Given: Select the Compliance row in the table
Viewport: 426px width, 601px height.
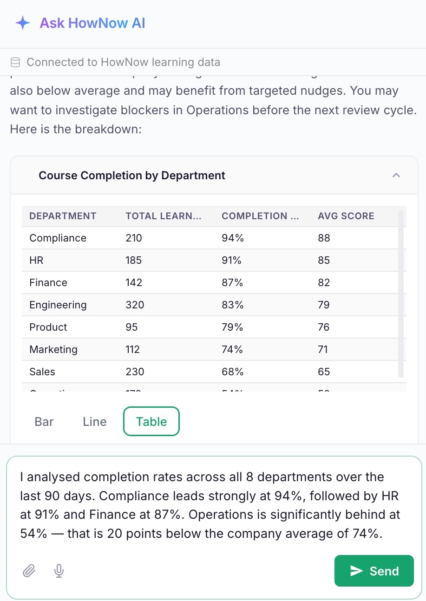Looking at the screenshot, I should 214,238.
